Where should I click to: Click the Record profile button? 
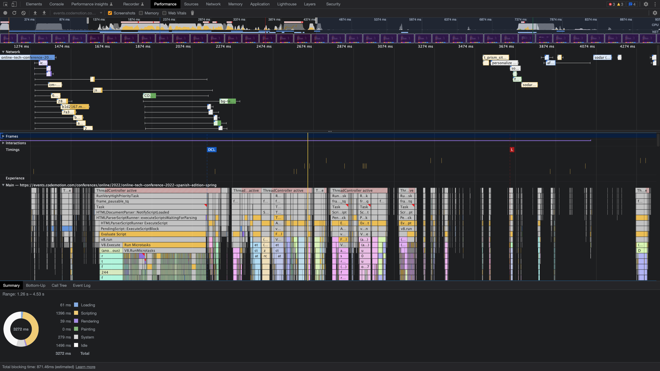tap(5, 13)
